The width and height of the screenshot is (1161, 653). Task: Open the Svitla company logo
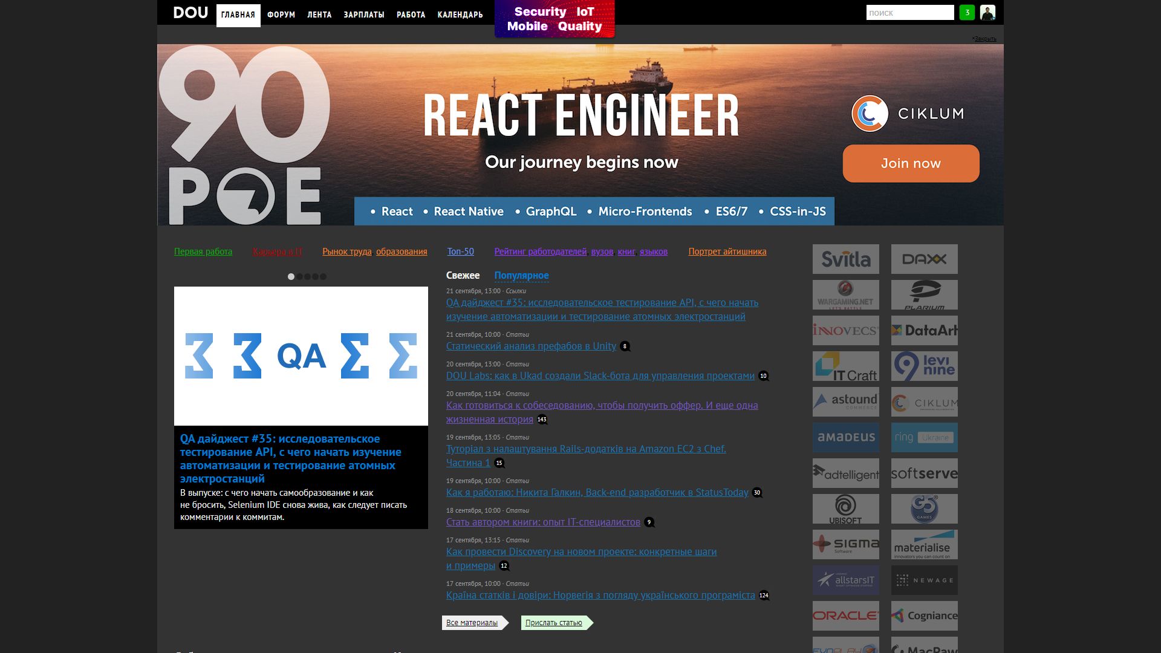845,259
